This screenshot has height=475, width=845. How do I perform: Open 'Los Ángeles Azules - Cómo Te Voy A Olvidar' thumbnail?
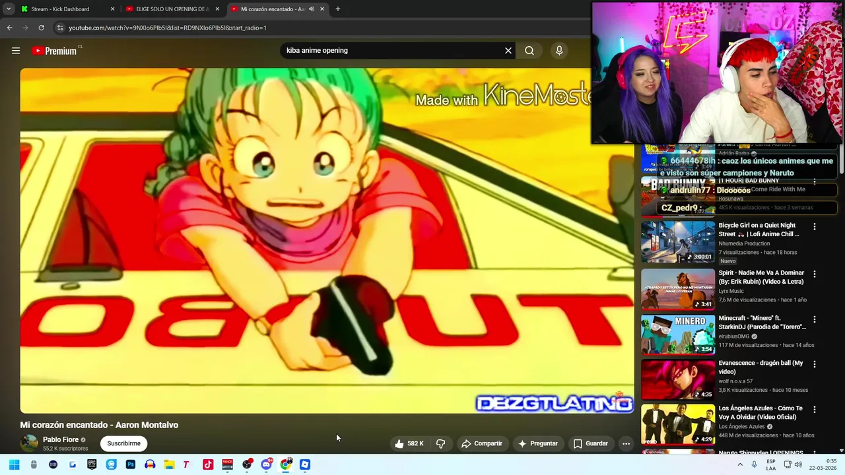pos(678,424)
